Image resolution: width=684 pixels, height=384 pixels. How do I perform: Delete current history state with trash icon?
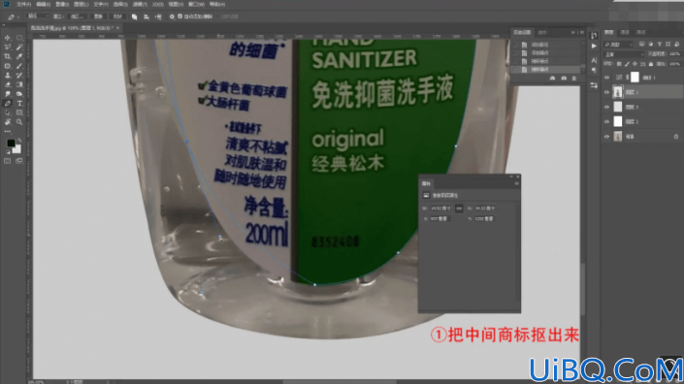574,78
